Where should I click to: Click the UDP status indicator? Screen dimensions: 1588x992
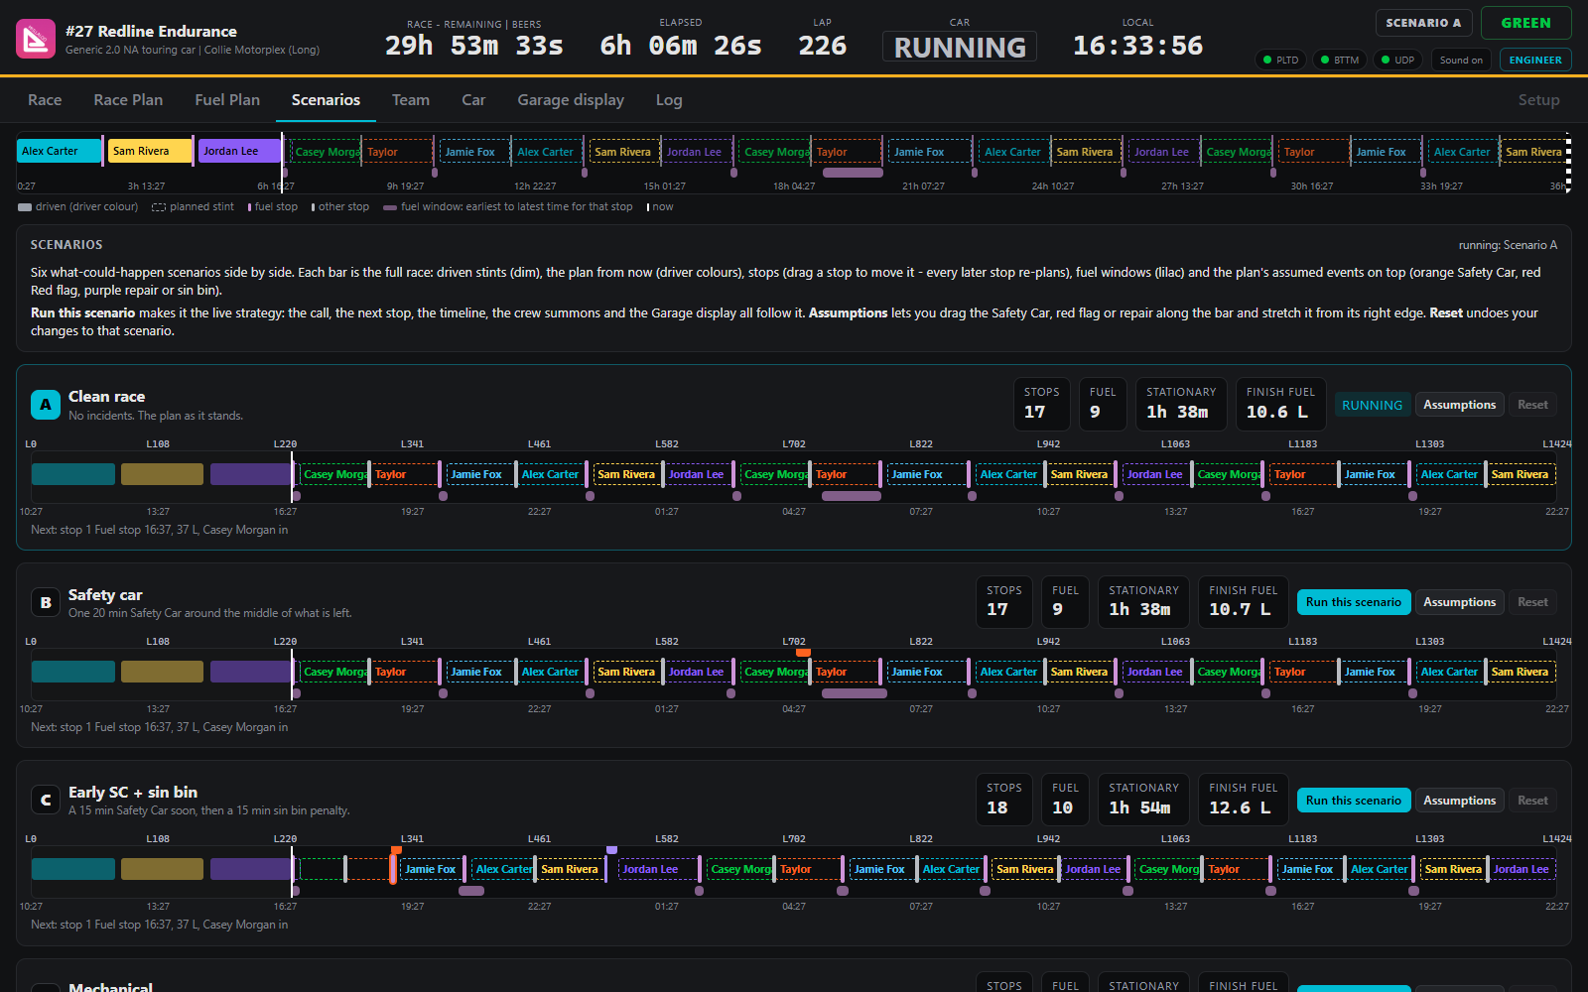pos(1397,60)
